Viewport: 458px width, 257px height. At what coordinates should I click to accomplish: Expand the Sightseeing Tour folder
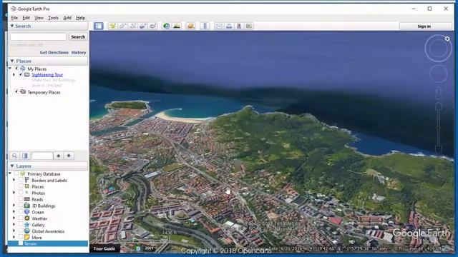(14, 74)
